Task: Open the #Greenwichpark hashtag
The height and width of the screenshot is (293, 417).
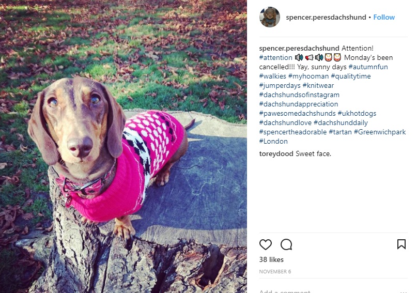Action: click(x=380, y=132)
